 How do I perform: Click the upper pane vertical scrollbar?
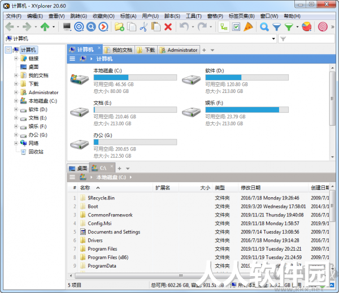(x=332, y=98)
